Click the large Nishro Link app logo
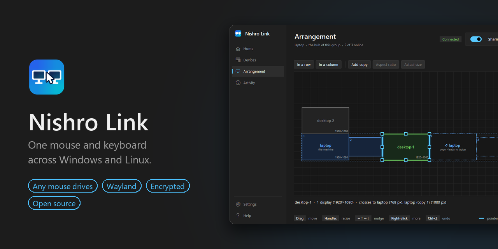 click(x=47, y=77)
